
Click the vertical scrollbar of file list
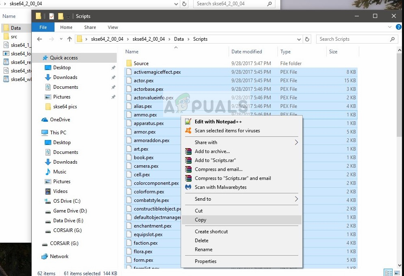coord(400,95)
